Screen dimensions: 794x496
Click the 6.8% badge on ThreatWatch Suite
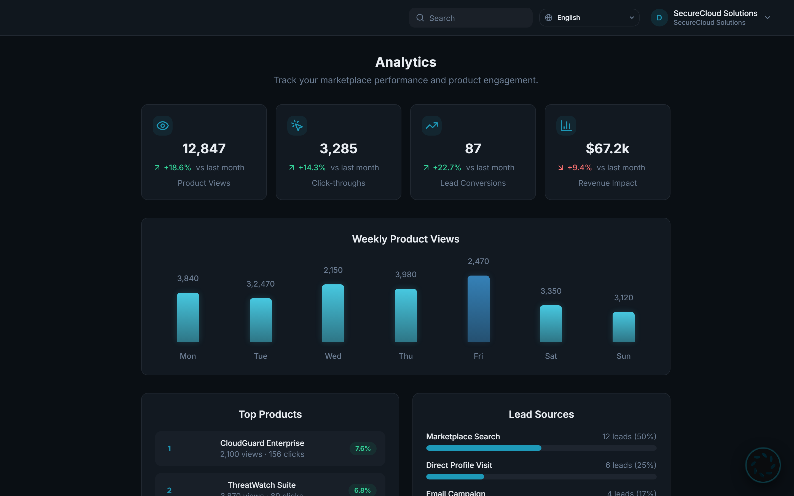363,490
